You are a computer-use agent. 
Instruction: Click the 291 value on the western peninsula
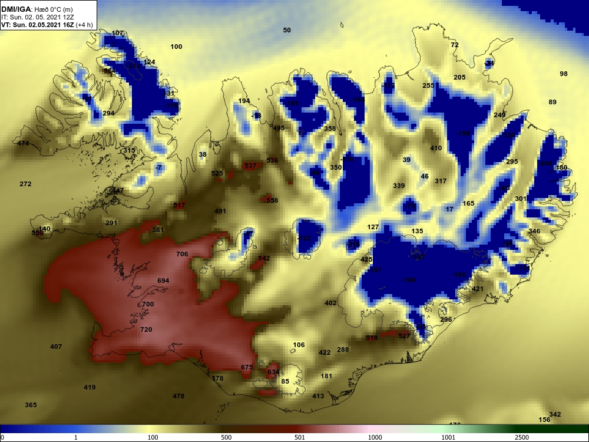tap(111, 223)
